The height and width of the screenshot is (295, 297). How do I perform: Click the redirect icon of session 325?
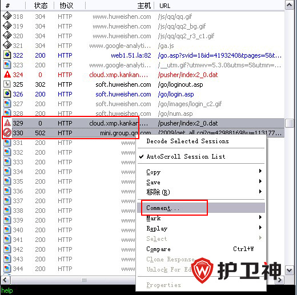tap(7, 84)
